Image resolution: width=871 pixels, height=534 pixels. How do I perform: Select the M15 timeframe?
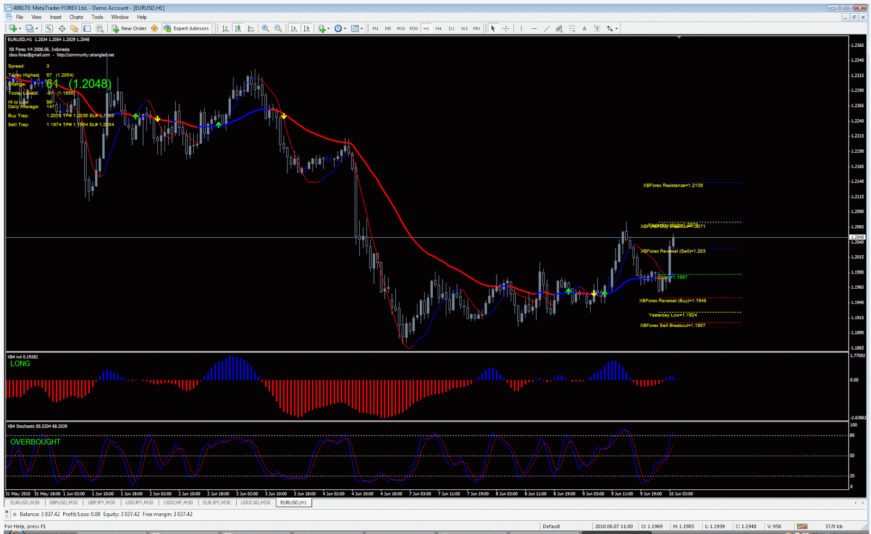tap(401, 28)
